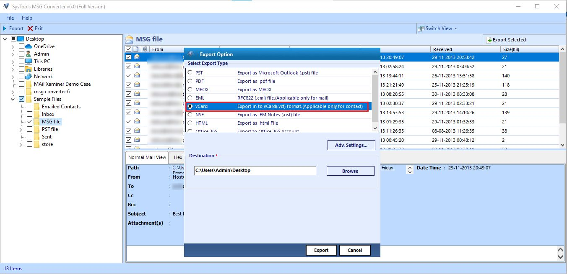The height and width of the screenshot is (274, 567).
Task: Click the Export Selected icon
Action: 489,40
